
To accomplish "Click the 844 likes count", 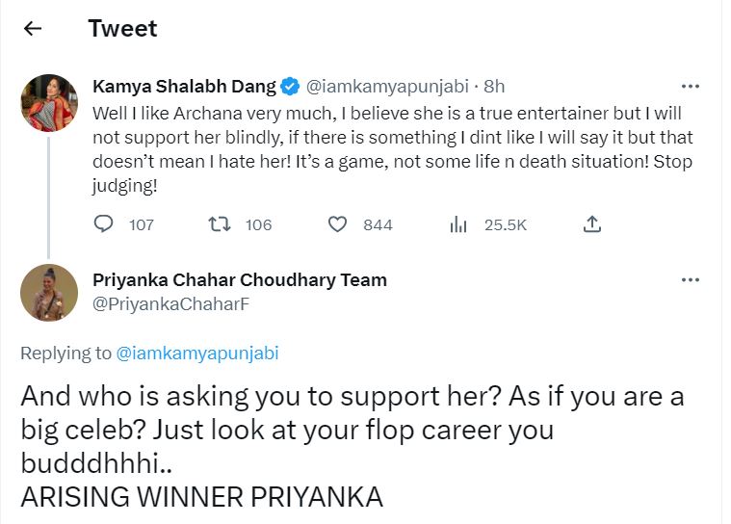I will (378, 224).
